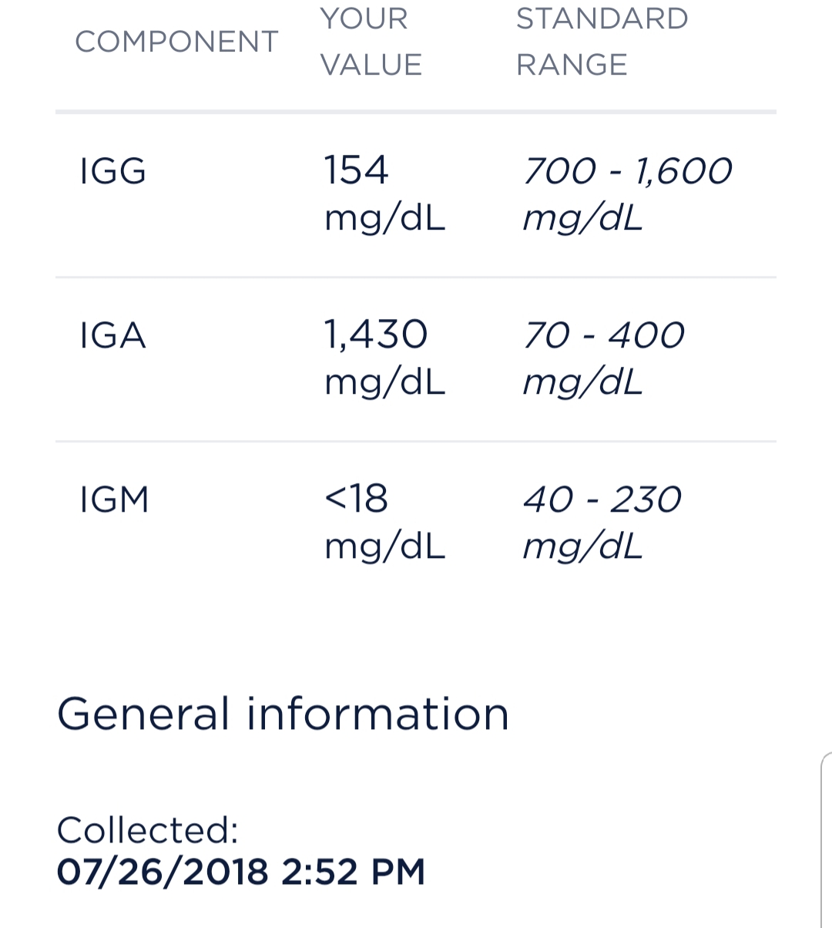Tap the IGM value <18 mg/dL
The height and width of the screenshot is (928, 832).
pos(384,523)
